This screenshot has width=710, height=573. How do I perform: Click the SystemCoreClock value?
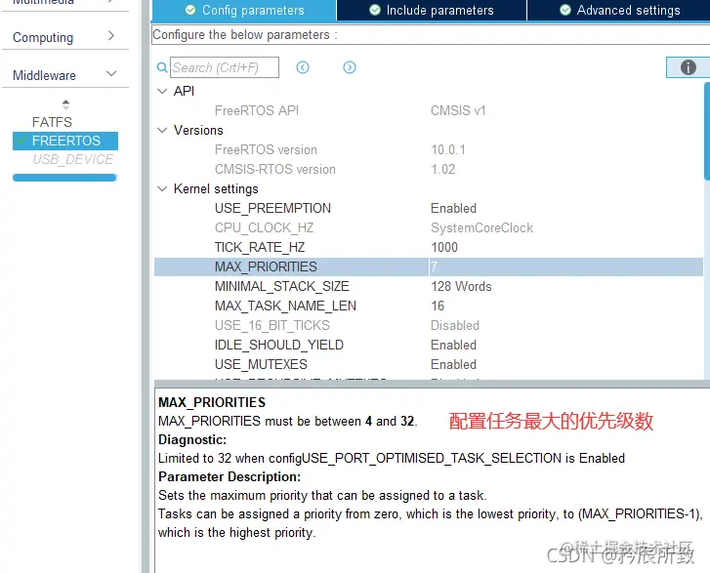(481, 227)
